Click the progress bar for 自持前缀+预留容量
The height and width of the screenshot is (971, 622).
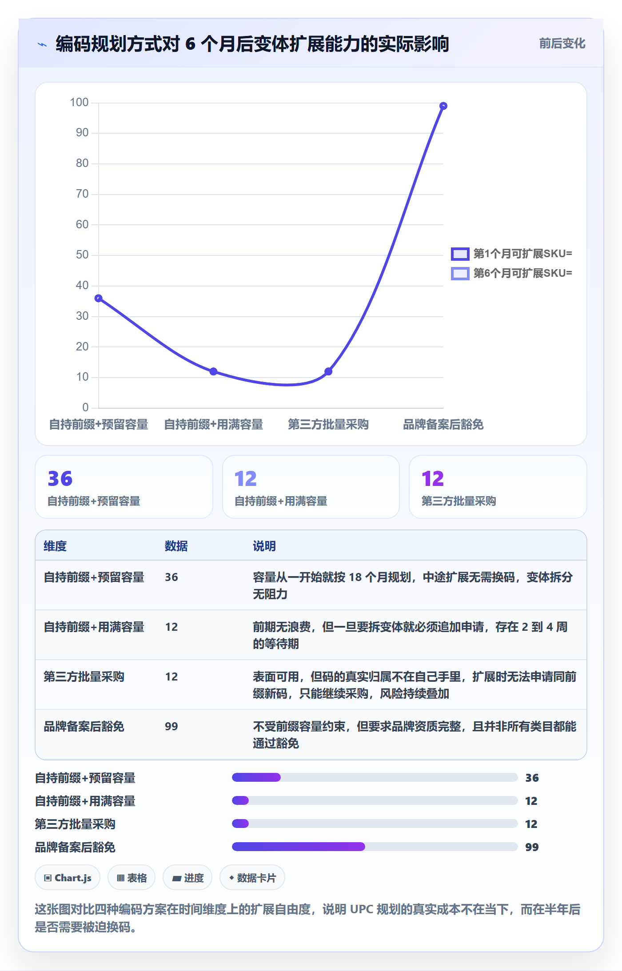coord(375,777)
